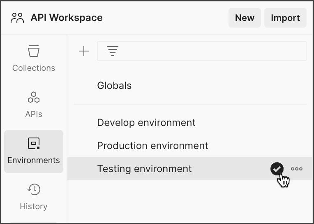The height and width of the screenshot is (224, 314).
Task: Click the plus icon to create an environment
Action: (x=84, y=51)
